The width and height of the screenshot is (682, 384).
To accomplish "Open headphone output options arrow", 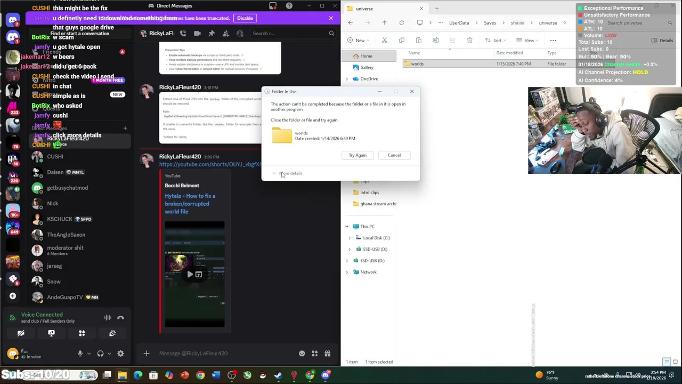I will (x=109, y=353).
